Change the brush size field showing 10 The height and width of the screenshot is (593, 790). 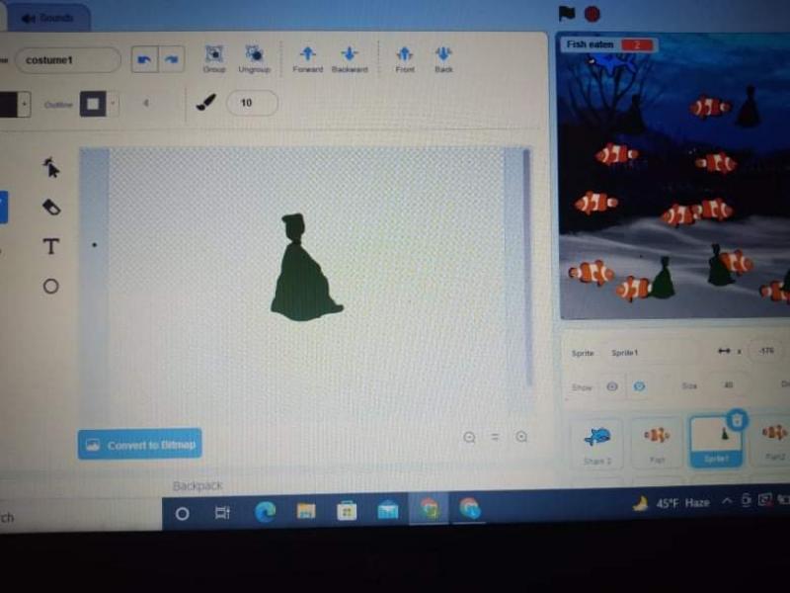[x=252, y=103]
